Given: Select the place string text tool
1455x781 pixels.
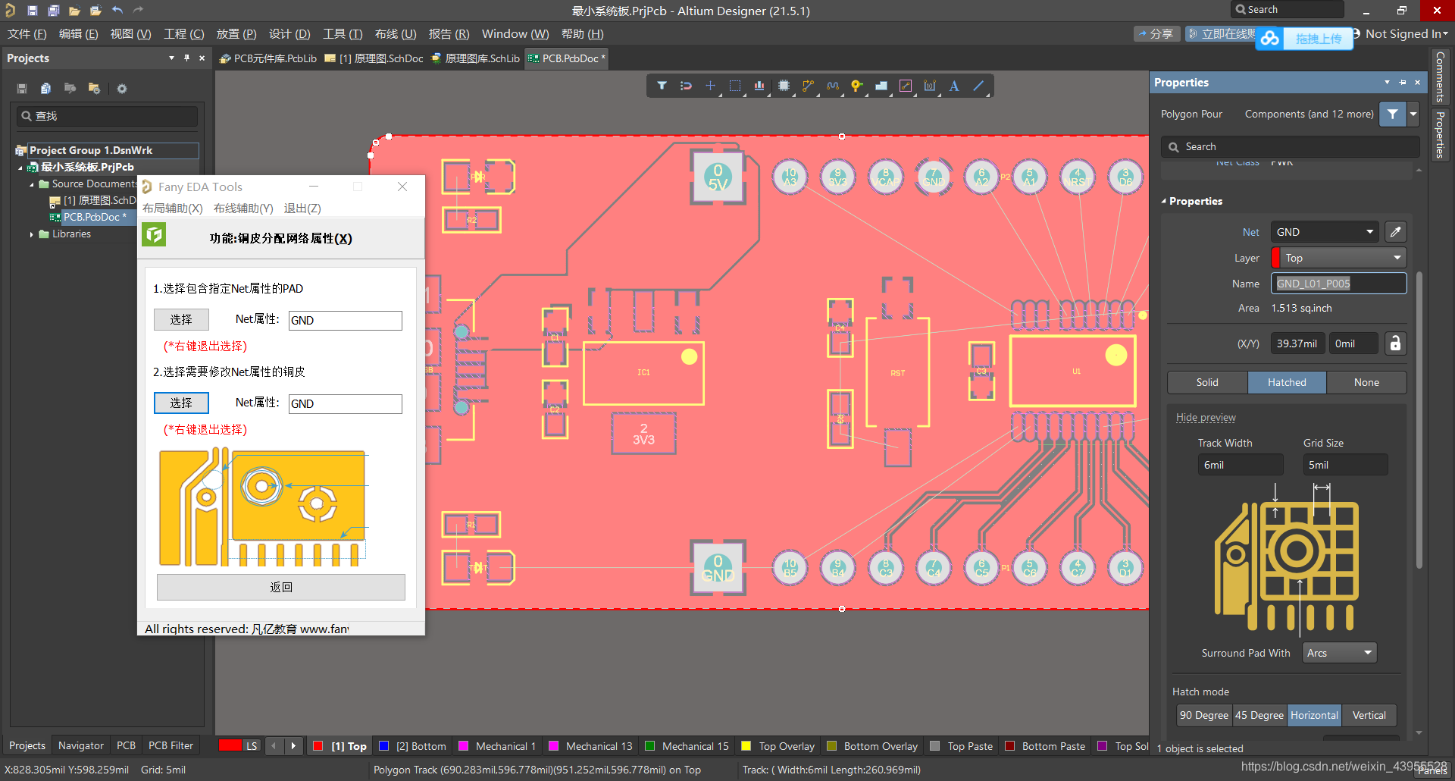Looking at the screenshot, I should (x=954, y=86).
